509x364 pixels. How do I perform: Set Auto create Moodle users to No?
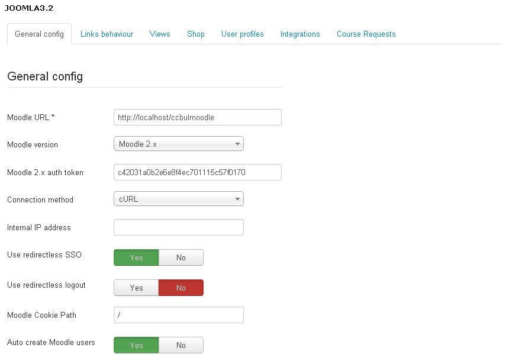[x=181, y=345]
